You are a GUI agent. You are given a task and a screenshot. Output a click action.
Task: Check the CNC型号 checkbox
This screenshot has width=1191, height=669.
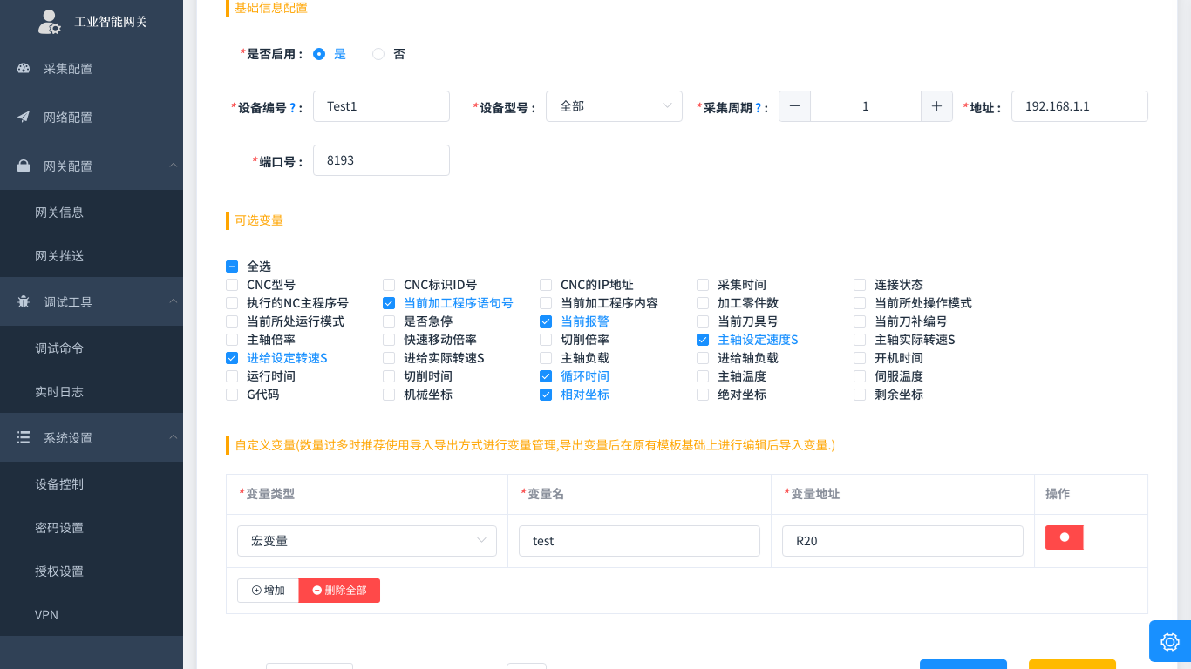pos(232,285)
